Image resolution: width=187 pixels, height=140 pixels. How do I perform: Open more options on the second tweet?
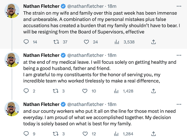click(x=179, y=55)
